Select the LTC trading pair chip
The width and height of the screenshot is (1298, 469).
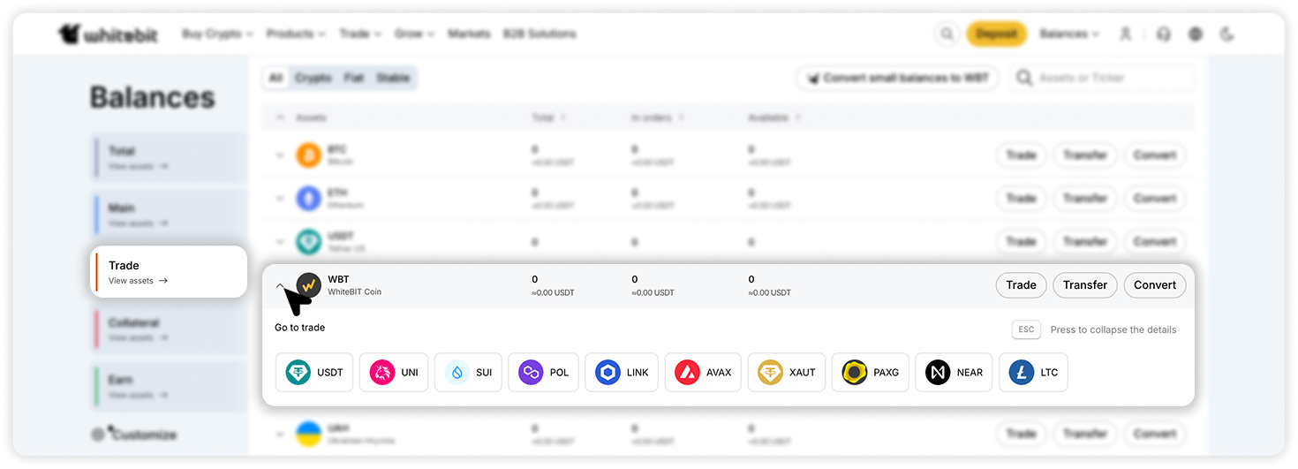1033,373
